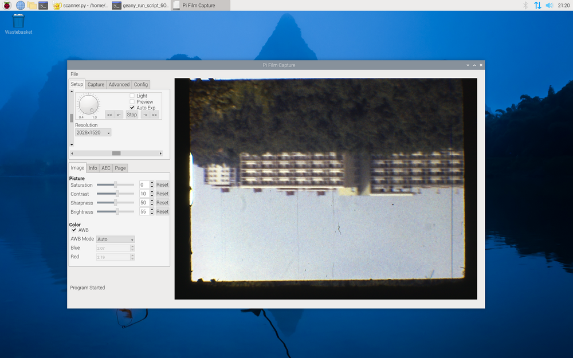Expand the AWB Mode dropdown
Screen dimensions: 573x358
point(115,239)
